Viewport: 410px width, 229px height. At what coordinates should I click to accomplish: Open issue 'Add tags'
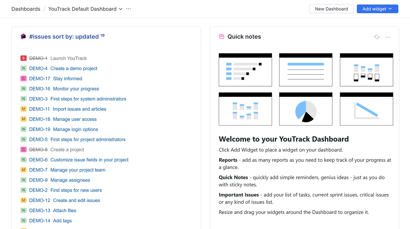pyautogui.click(x=62, y=221)
